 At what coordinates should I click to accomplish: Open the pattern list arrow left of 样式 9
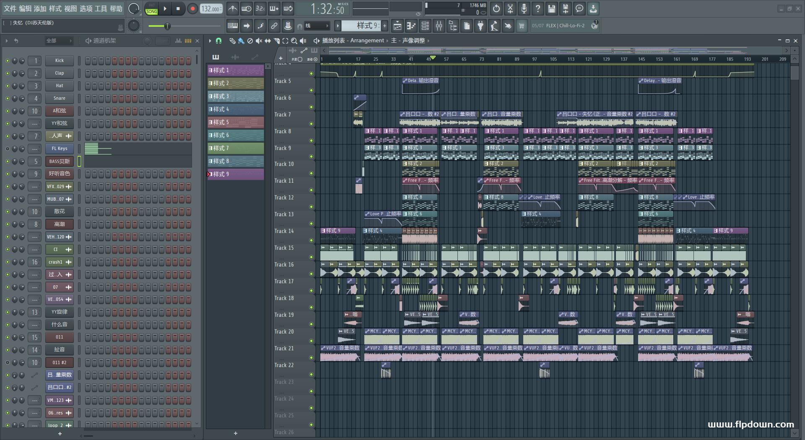click(x=338, y=26)
